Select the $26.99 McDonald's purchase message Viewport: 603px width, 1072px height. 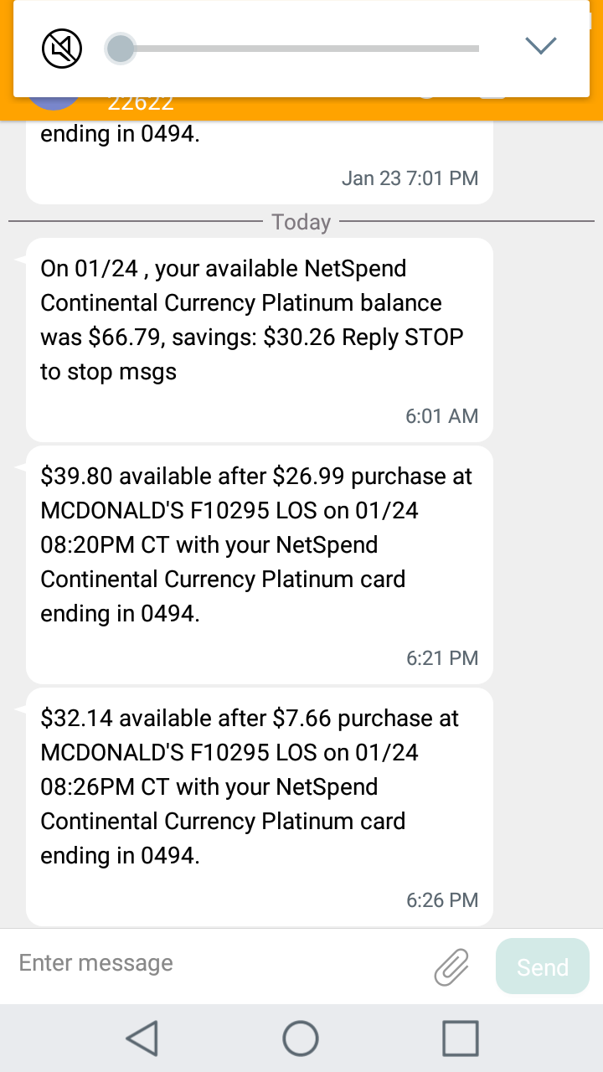point(260,564)
